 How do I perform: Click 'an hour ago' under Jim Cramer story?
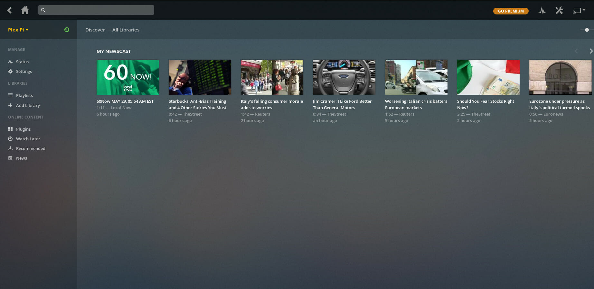(325, 120)
